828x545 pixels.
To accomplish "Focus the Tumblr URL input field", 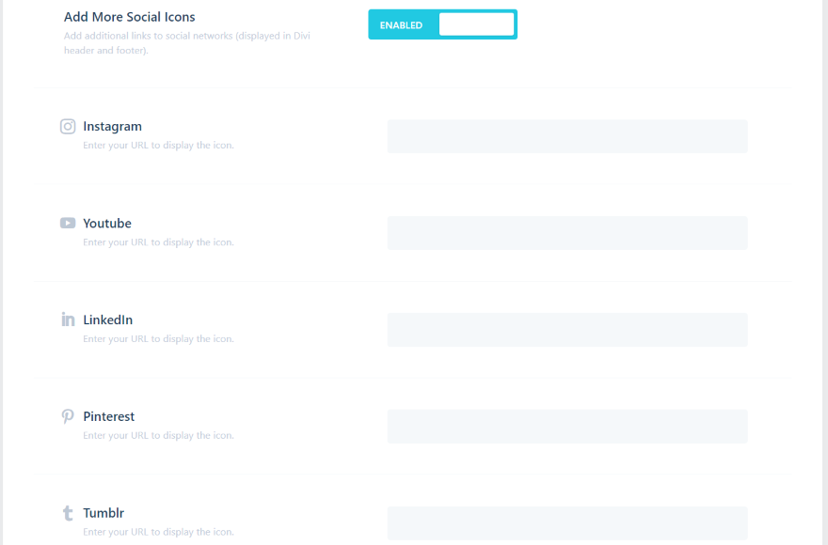I will click(567, 522).
